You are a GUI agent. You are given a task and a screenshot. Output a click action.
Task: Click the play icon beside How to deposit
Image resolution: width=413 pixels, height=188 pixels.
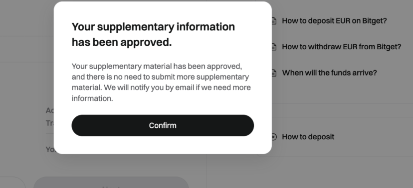[274, 137]
